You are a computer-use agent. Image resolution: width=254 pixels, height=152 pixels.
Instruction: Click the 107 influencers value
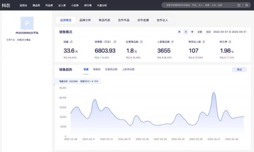[x=194, y=51]
